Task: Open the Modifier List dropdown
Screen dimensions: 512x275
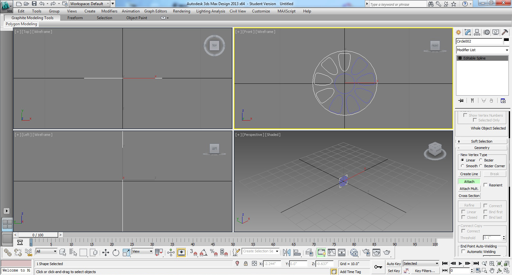Action: (482, 50)
